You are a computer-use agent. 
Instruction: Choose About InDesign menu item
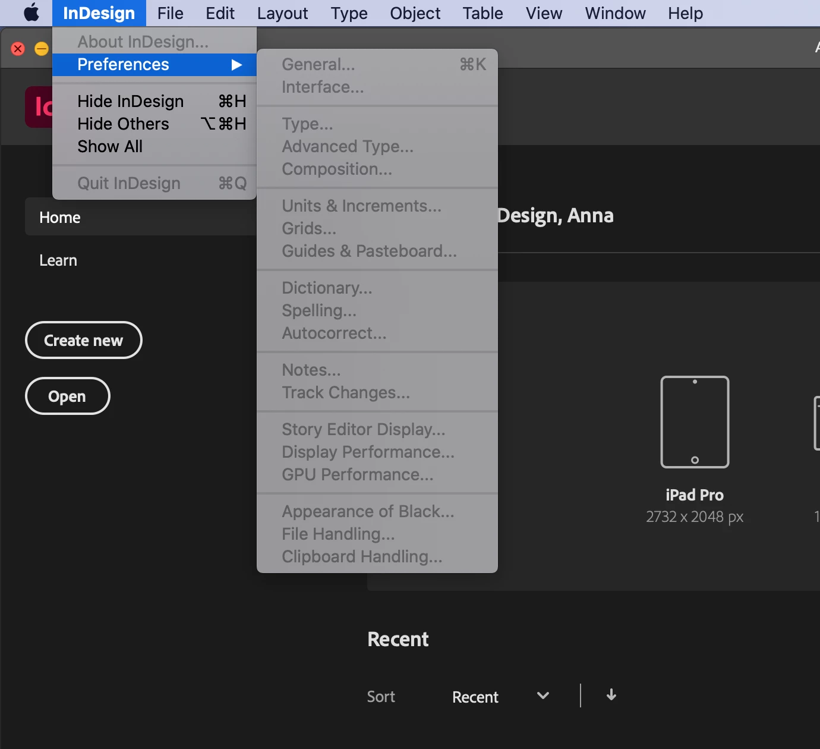(x=154, y=42)
